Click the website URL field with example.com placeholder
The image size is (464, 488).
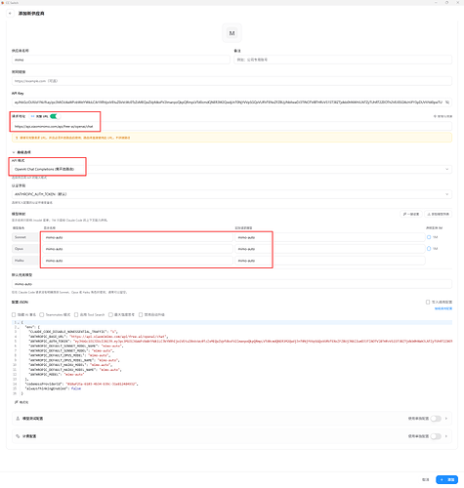pyautogui.click(x=232, y=81)
